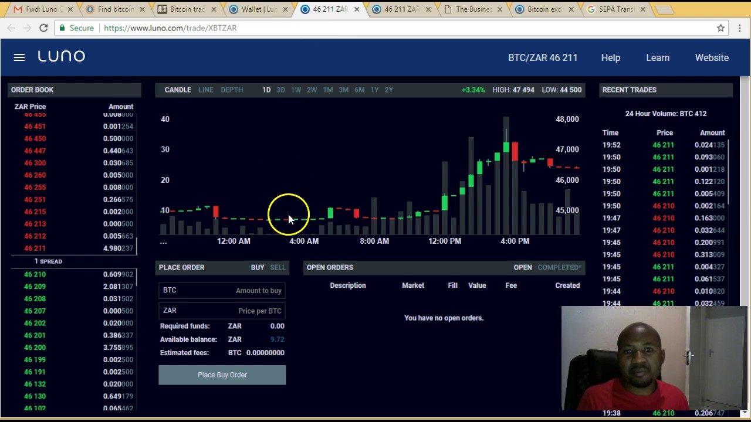
Task: Click the 19:52 recent trade row
Action: [664, 145]
